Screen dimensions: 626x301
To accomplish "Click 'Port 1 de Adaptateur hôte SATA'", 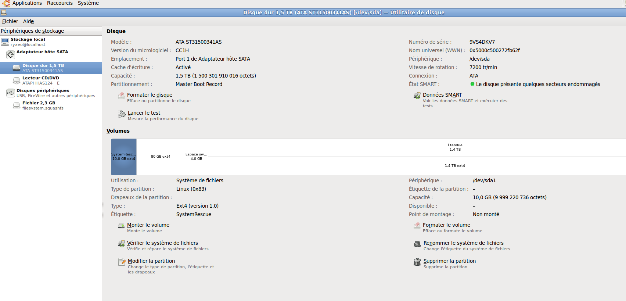I will point(213,59).
